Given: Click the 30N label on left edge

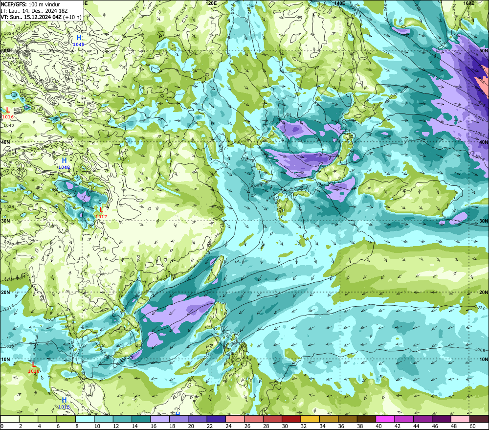Looking at the screenshot, I should [5, 221].
